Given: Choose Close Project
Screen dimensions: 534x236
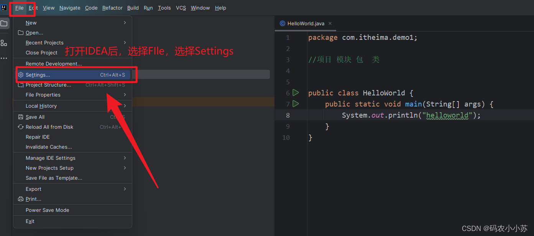Looking at the screenshot, I should (41, 52).
